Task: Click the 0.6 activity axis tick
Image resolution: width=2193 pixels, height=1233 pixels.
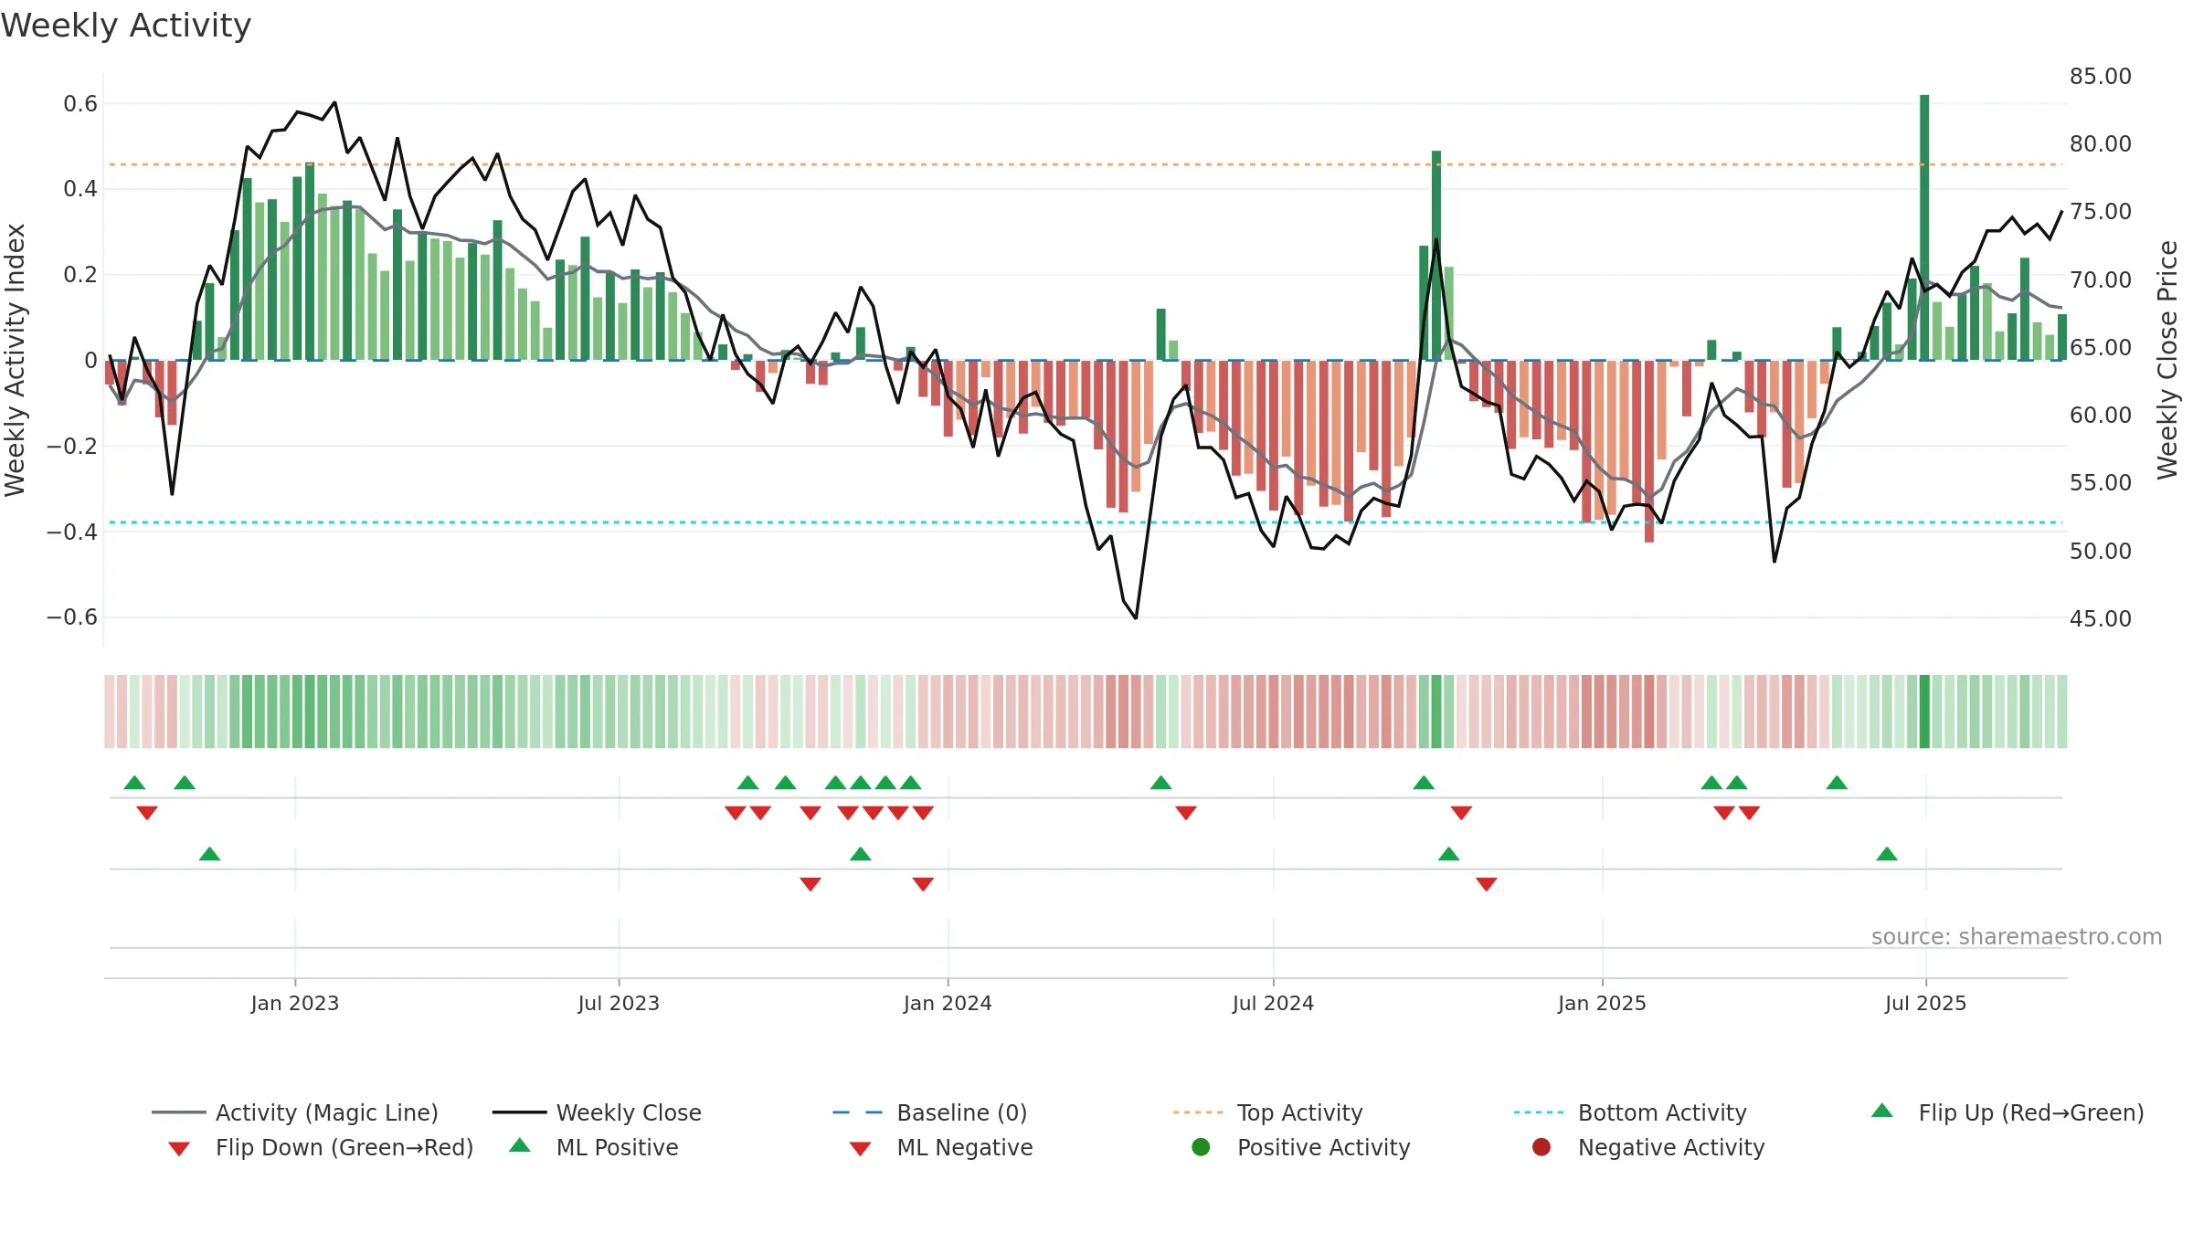Action: tap(80, 103)
